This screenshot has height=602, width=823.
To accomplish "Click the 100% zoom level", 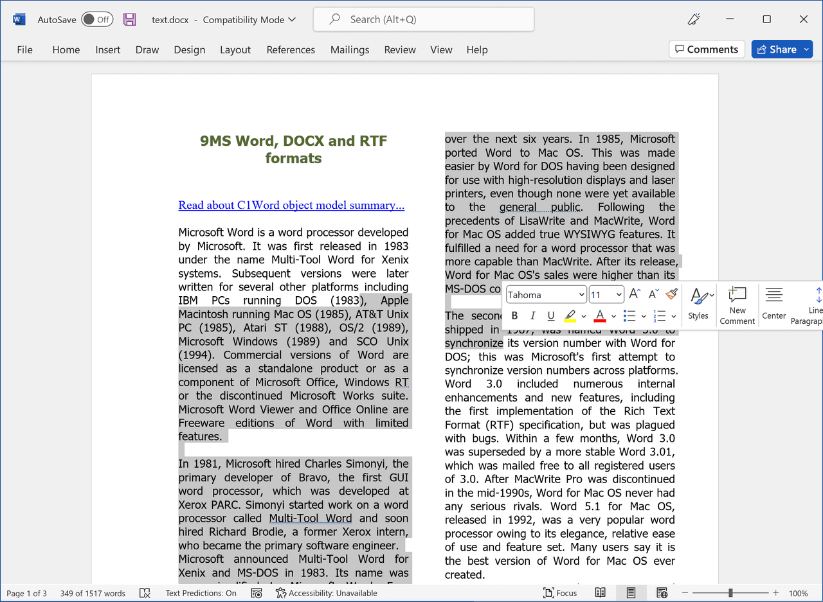I will coord(799,593).
